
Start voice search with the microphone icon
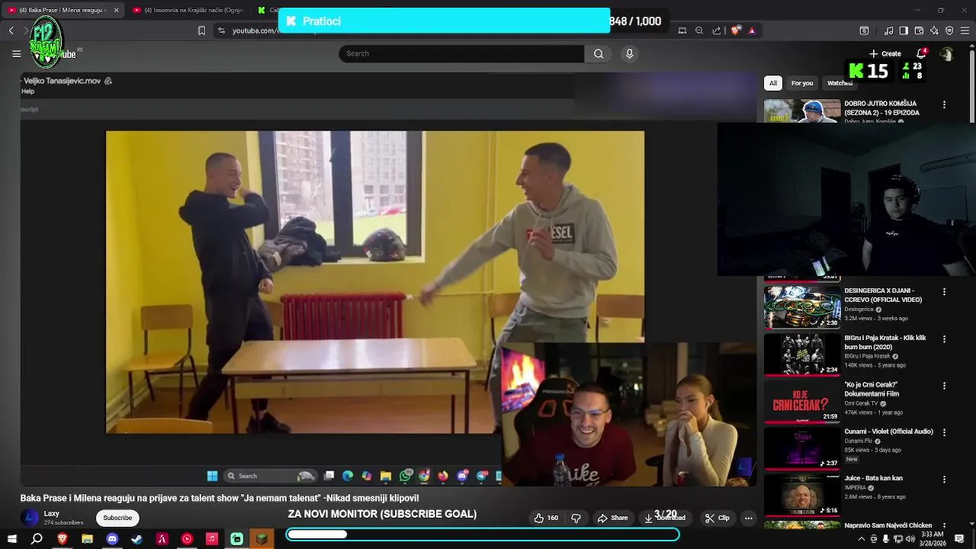[629, 53]
